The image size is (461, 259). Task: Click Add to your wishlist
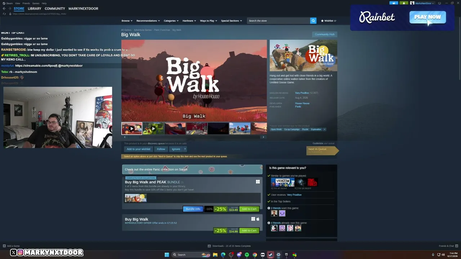point(138,149)
